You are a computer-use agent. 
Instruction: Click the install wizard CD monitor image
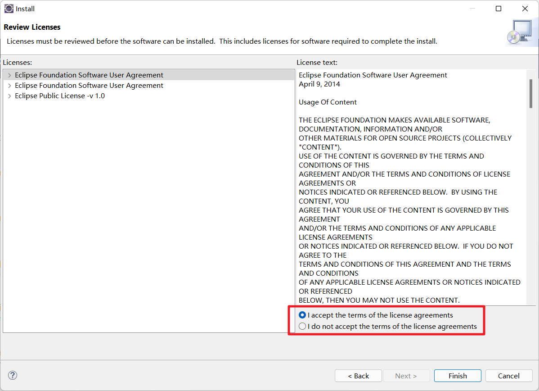pyautogui.click(x=521, y=32)
